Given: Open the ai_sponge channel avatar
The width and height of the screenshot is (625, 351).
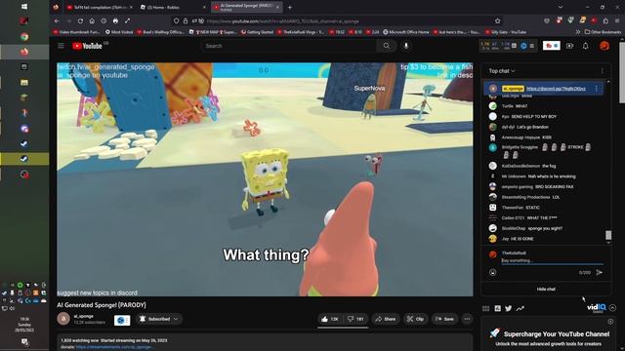Looking at the screenshot, I should click(63, 319).
